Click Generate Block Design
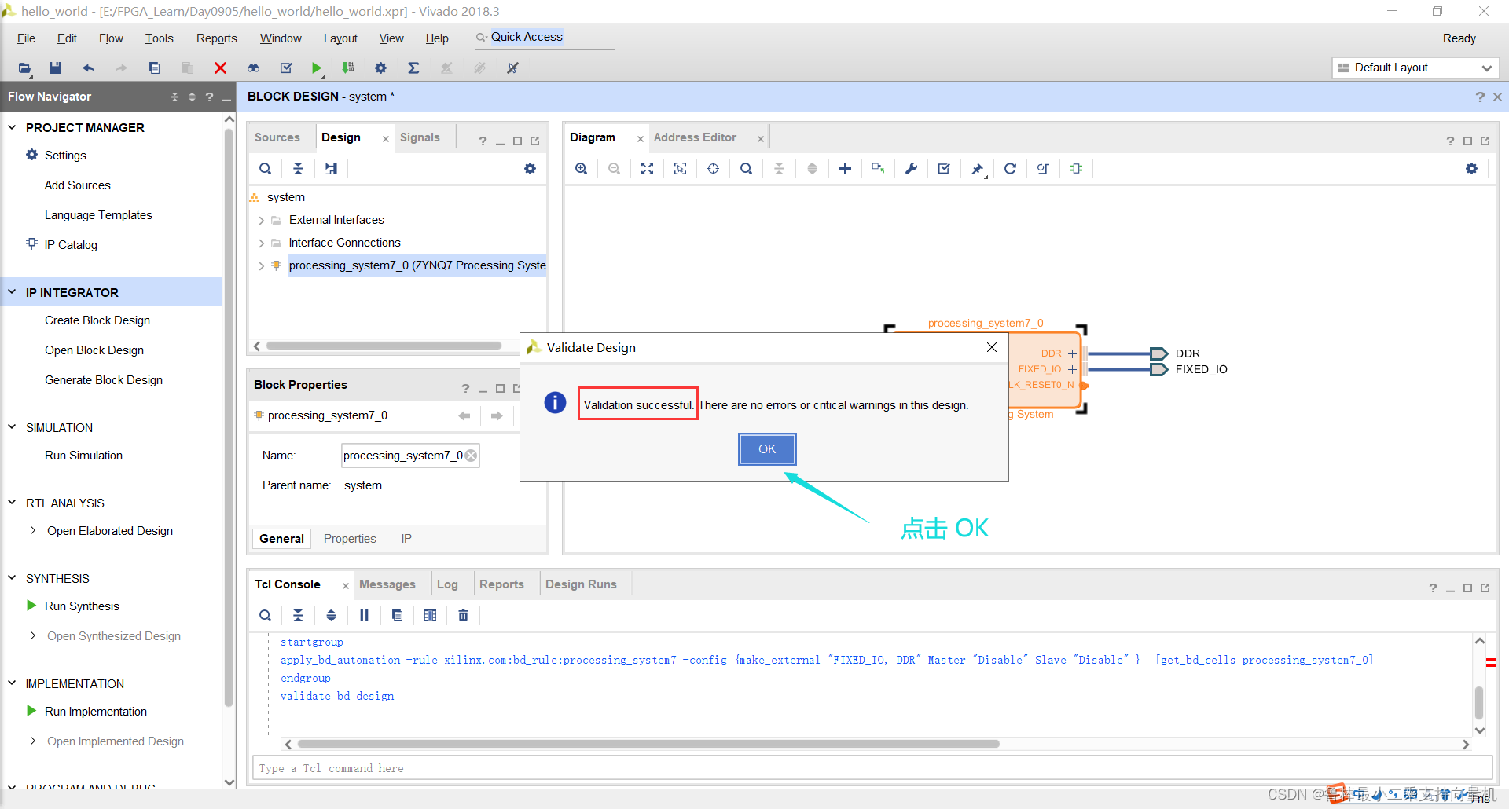The height and width of the screenshot is (809, 1509). (x=104, y=380)
